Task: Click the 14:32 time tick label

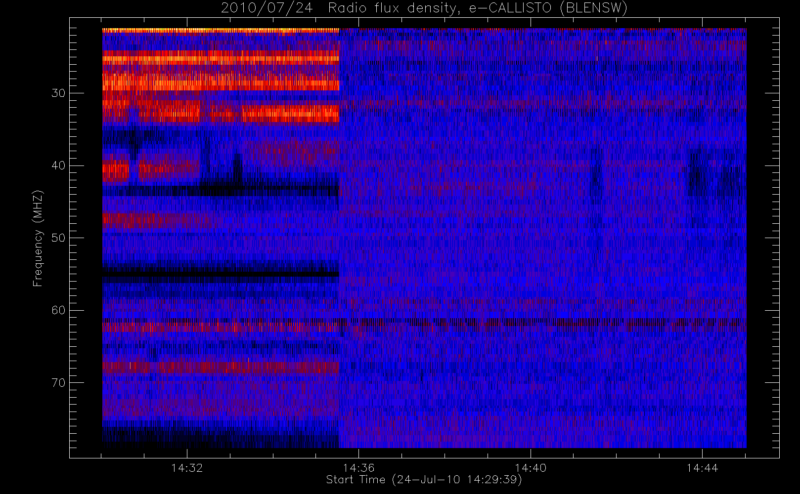Action: pyautogui.click(x=187, y=468)
